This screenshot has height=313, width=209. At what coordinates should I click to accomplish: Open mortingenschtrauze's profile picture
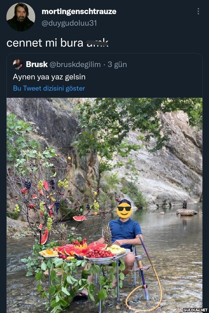pyautogui.click(x=21, y=17)
